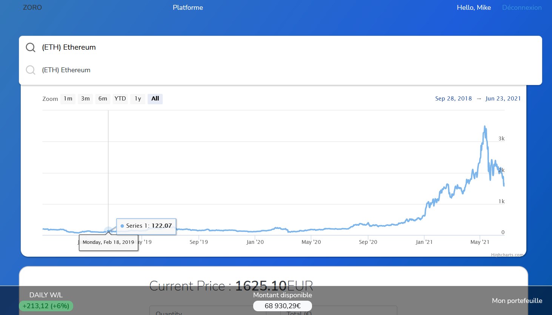Click the 68 930,29€ available balance
This screenshot has height=315, width=552.
click(x=283, y=306)
